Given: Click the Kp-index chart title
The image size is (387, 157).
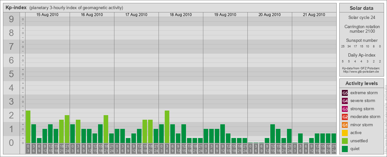Looking at the screenshot, I should click(x=16, y=8).
